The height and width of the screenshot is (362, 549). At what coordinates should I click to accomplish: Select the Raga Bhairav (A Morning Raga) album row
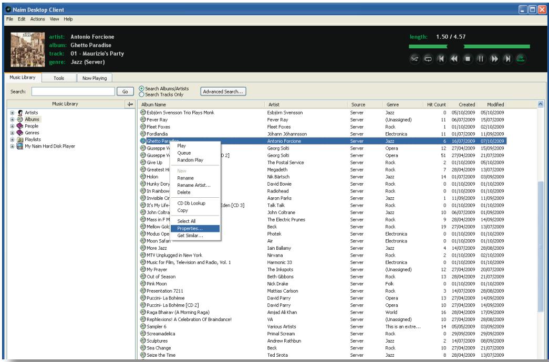click(x=322, y=312)
